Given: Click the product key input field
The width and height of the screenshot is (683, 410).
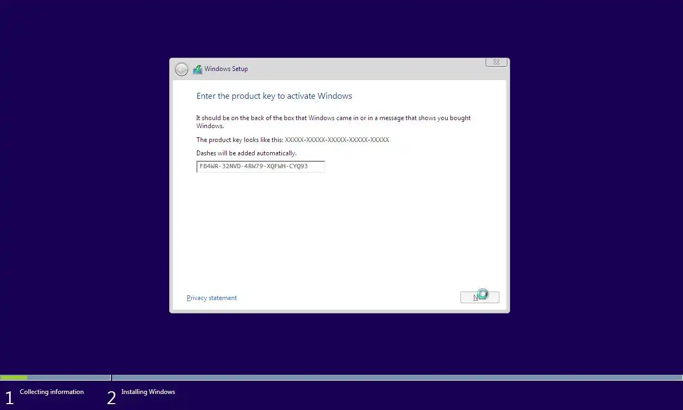Looking at the screenshot, I should tap(260, 167).
